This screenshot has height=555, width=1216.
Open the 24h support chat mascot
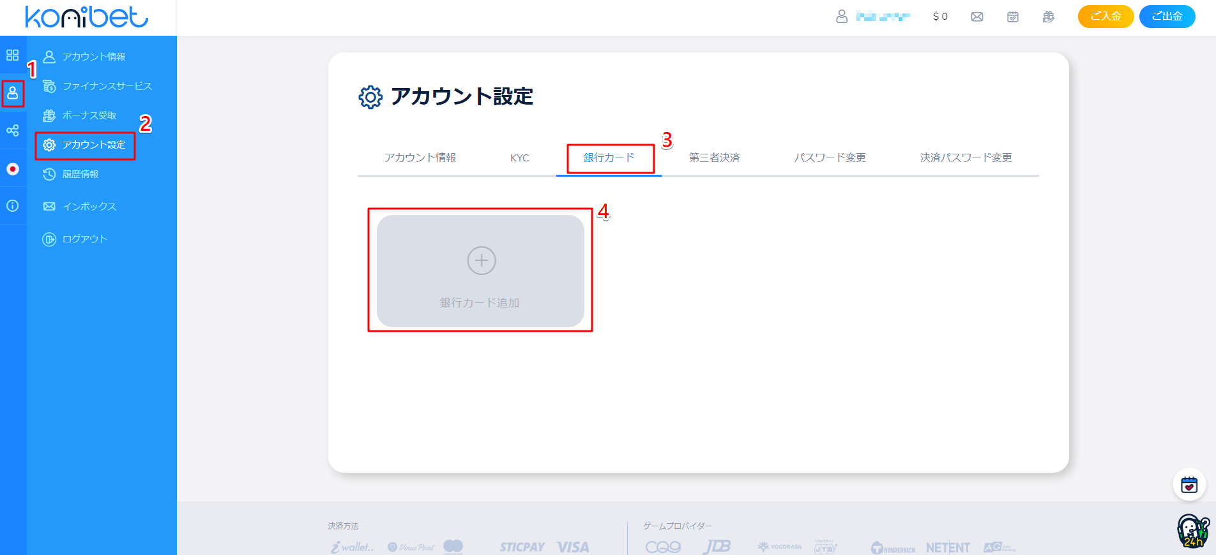pyautogui.click(x=1193, y=531)
